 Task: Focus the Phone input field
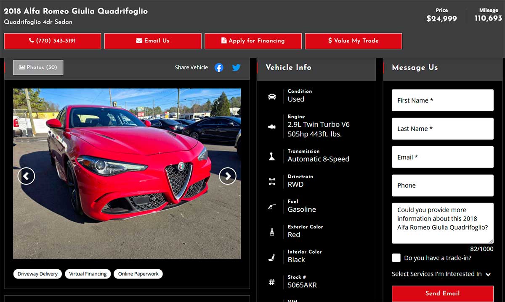[x=442, y=186]
